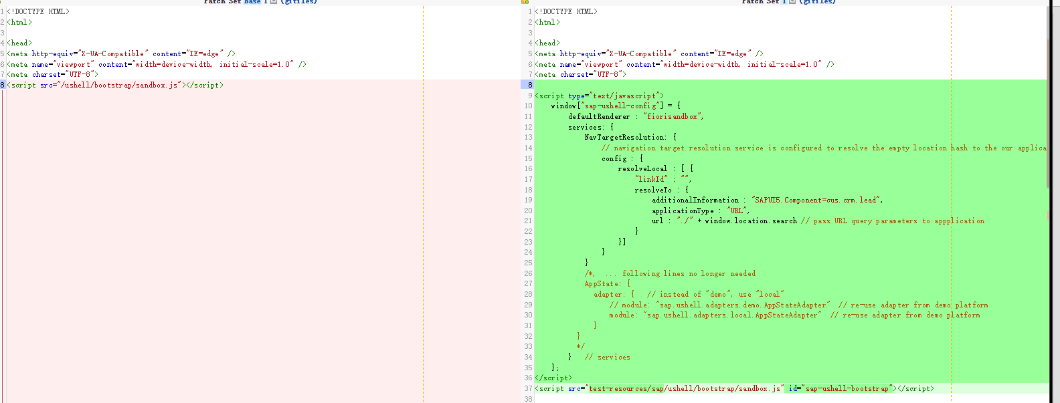Click line number 37 in the right pane
Screen dimensions: 1060x403
tap(528, 388)
